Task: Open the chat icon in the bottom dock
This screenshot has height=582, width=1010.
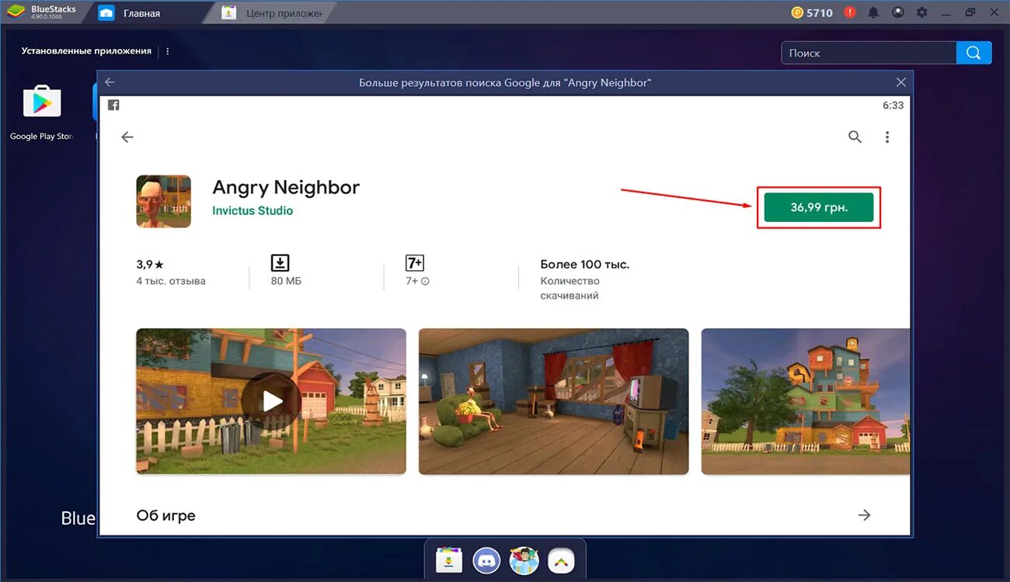Action: pyautogui.click(x=486, y=559)
